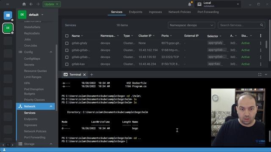Open Limit Ranges in the sidebar

(33, 77)
